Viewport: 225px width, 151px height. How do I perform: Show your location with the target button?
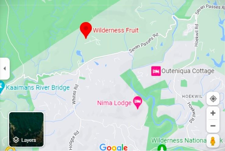pos(213,99)
